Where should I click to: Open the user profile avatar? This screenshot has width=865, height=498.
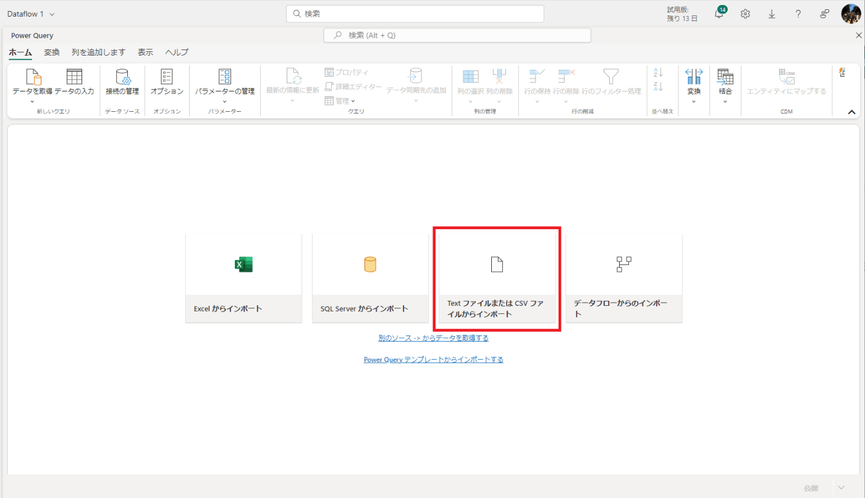pos(851,14)
